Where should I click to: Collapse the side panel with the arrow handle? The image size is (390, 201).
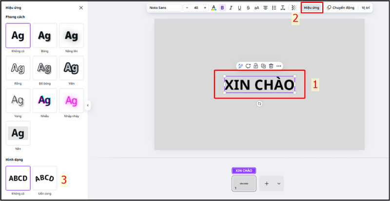point(88,105)
